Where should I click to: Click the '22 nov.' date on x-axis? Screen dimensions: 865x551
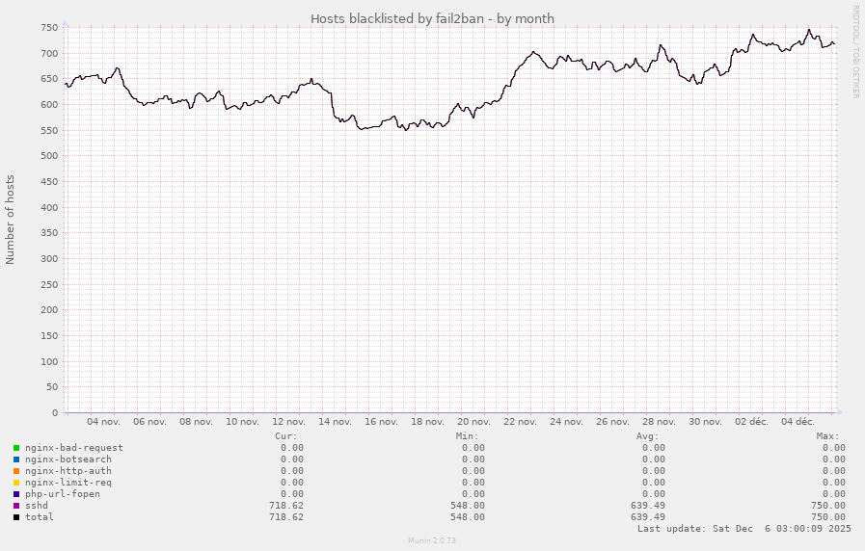(521, 422)
